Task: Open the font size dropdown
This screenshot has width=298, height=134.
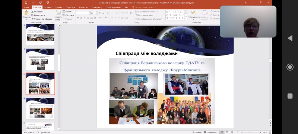Action: click(97, 13)
